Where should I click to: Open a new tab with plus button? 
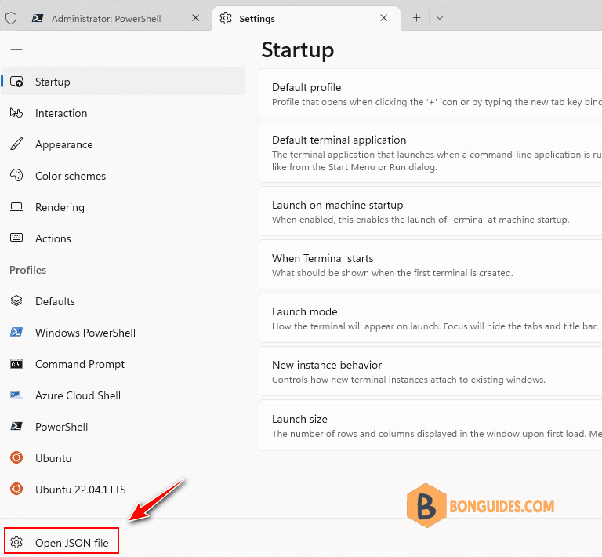coord(416,18)
